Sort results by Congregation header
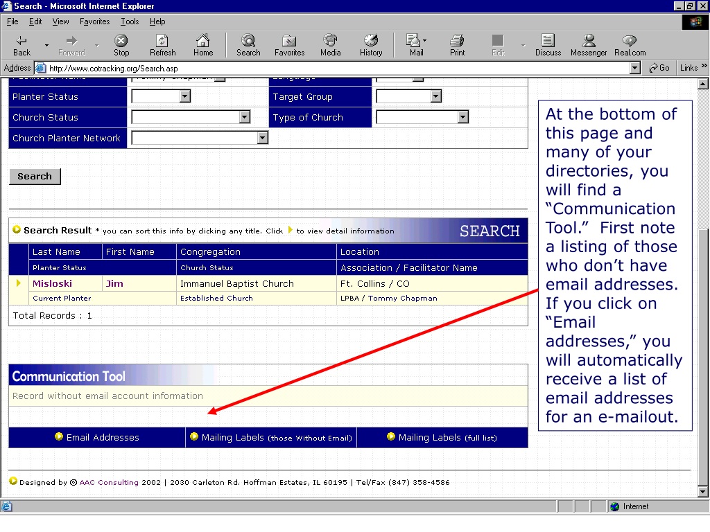Viewport: 710px width, 532px height. [210, 251]
